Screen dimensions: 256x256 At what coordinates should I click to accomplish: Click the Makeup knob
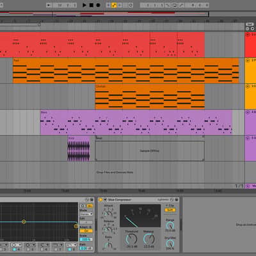(148, 239)
